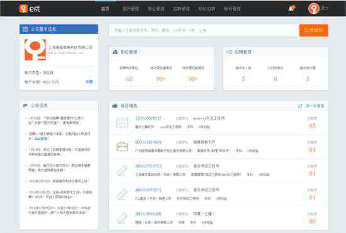Click the orange search button
The height and width of the screenshot is (233, 346).
click(313, 30)
